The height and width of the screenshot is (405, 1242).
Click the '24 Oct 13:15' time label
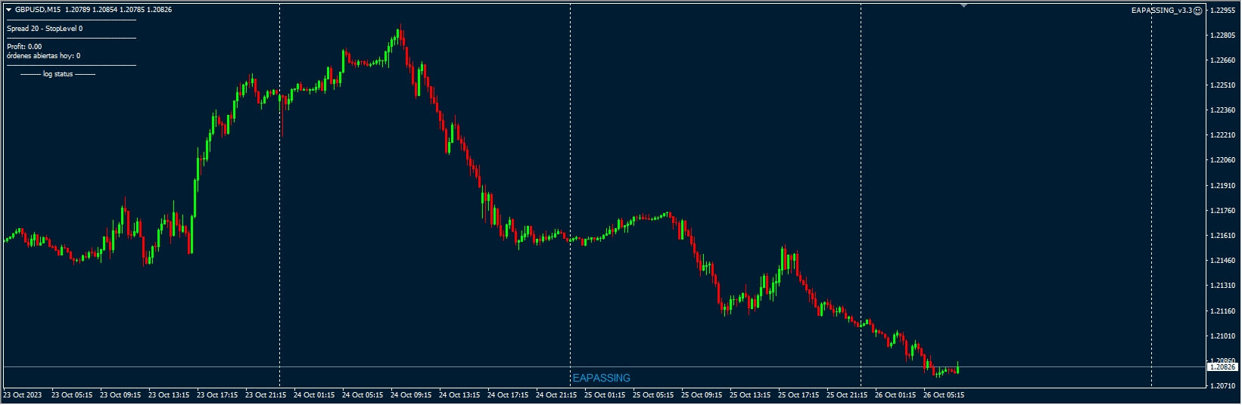tap(459, 394)
